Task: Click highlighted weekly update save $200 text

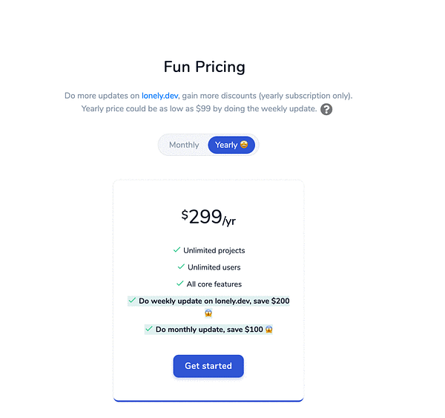Action: point(214,301)
